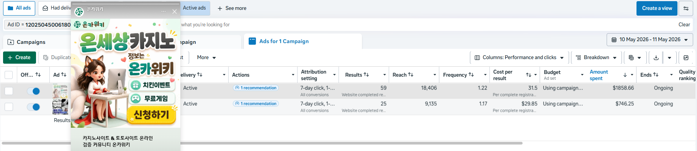This screenshot has width=697, height=151.
Task: Open view settings sliders icon
Action: pos(686,8)
